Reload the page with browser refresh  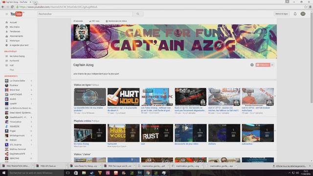(12, 7)
